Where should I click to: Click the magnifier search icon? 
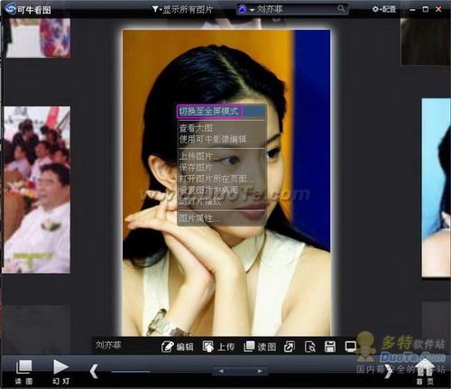[x=341, y=8]
